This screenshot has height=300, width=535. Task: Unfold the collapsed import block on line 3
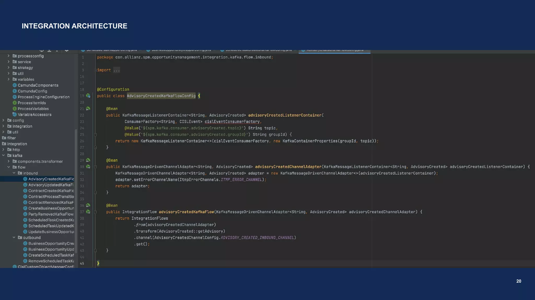click(95, 70)
